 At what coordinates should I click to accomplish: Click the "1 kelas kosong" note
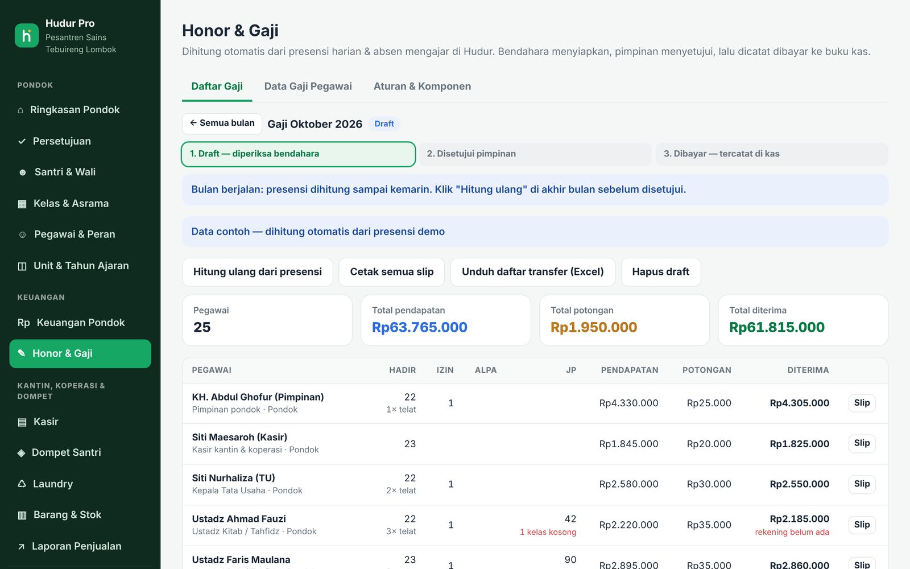click(x=548, y=533)
